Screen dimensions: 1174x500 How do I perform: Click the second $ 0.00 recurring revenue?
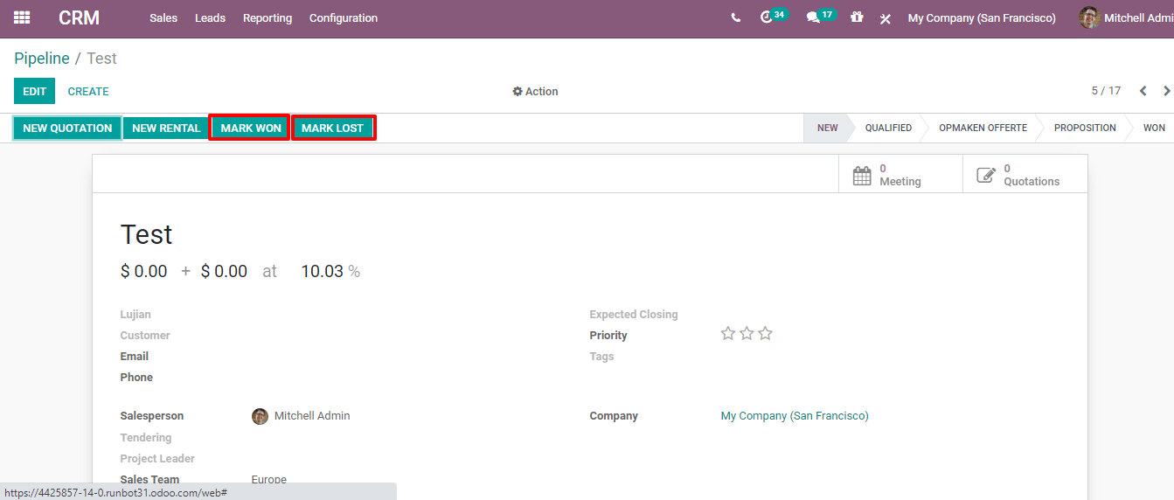224,272
